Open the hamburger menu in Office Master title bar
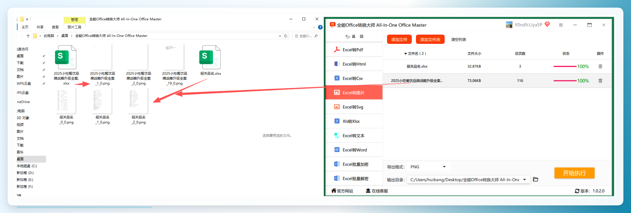 click(561, 25)
